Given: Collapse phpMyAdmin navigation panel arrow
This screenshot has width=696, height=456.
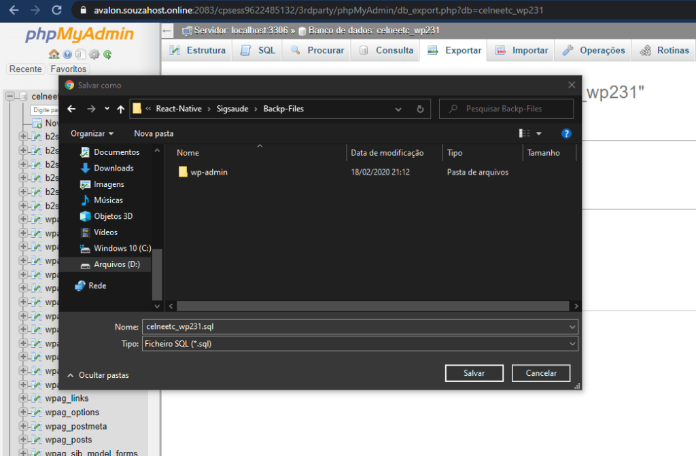Looking at the screenshot, I should point(167,31).
